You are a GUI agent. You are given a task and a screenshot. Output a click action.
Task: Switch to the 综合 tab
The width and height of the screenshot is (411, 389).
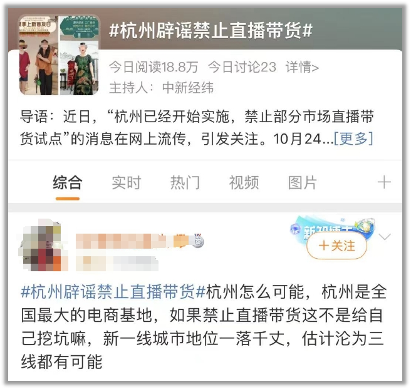(x=68, y=183)
